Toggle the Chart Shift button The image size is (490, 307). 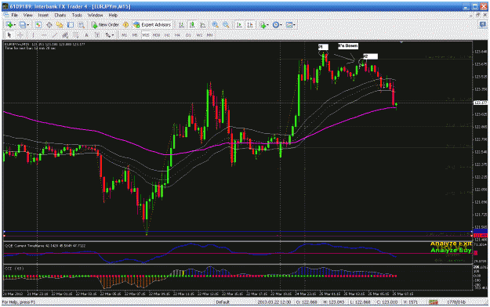coord(250,25)
